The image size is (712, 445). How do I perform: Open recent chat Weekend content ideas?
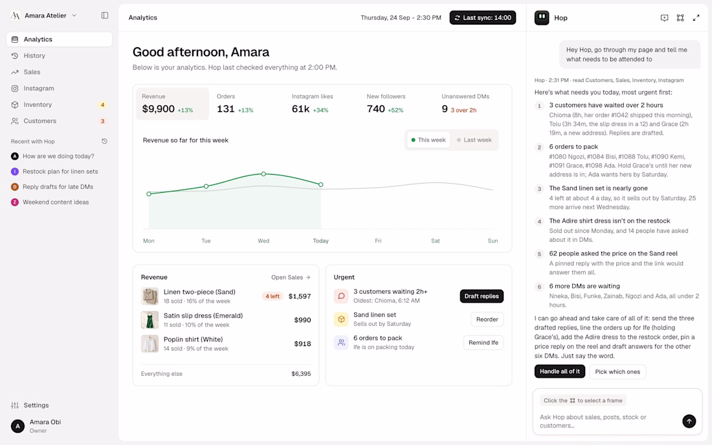point(60,202)
